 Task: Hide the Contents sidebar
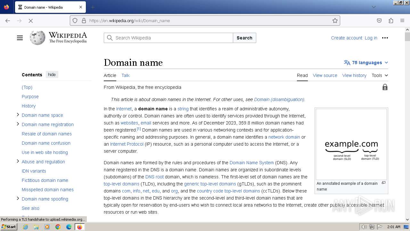tap(52, 74)
